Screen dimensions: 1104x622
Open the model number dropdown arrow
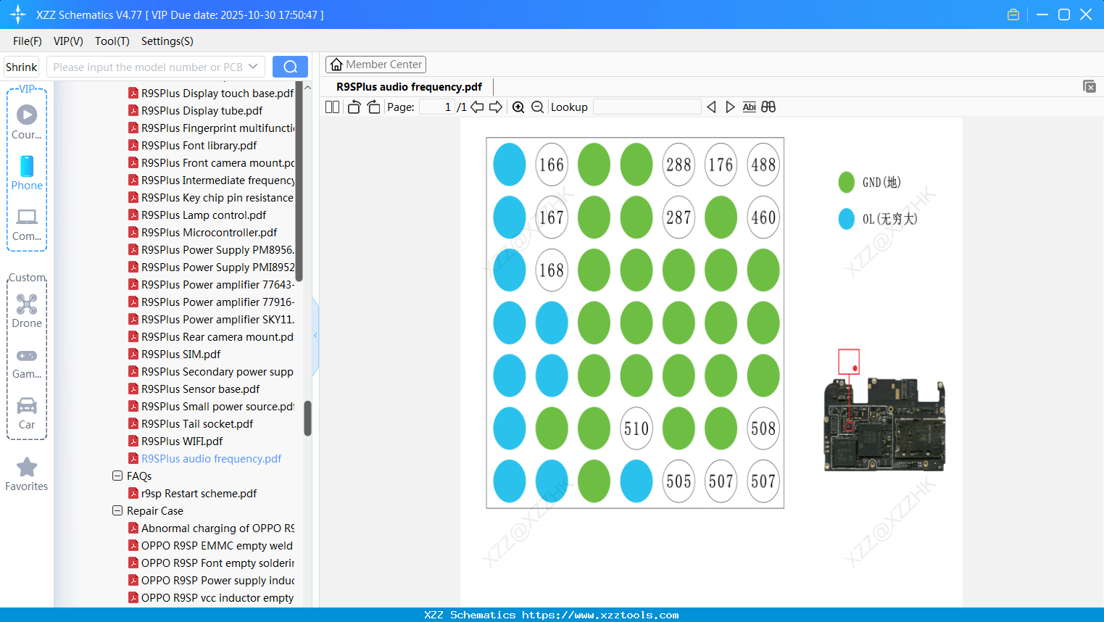(253, 67)
